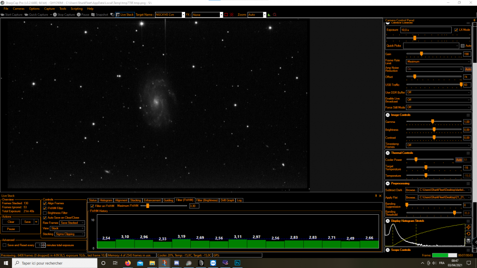Viewport: 477px width, 268px height.
Task: Pin the Live Stack panel
Action: [376, 196]
